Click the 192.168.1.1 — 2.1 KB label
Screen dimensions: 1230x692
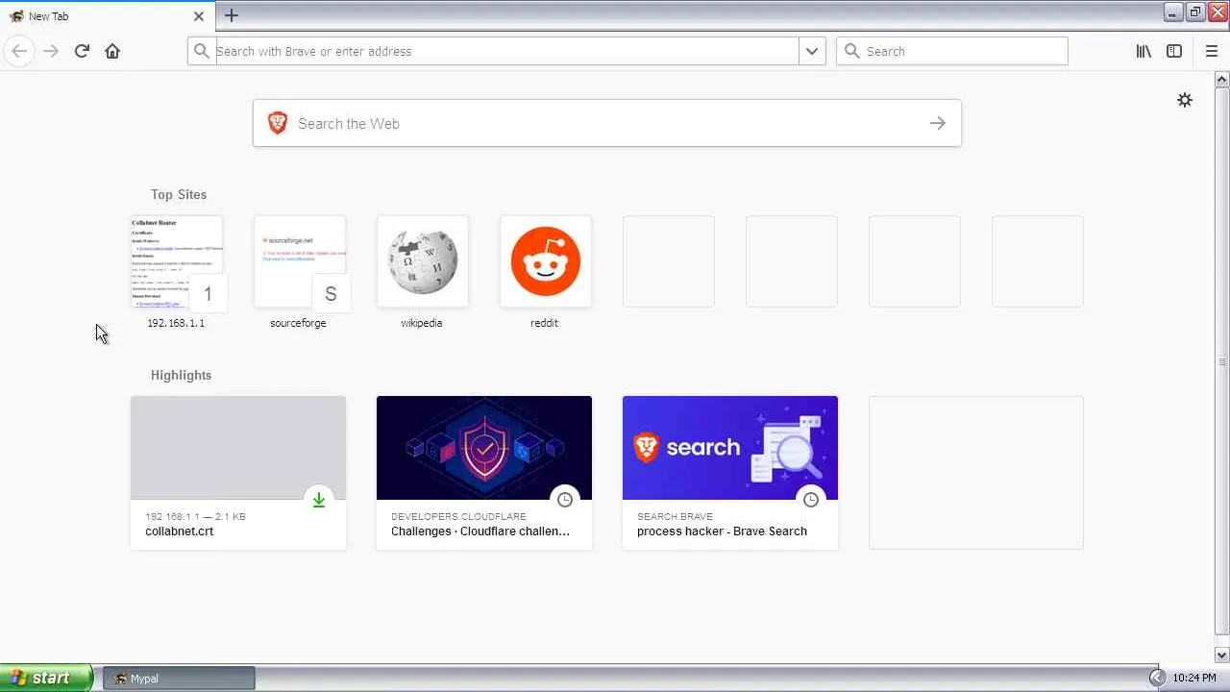195,516
